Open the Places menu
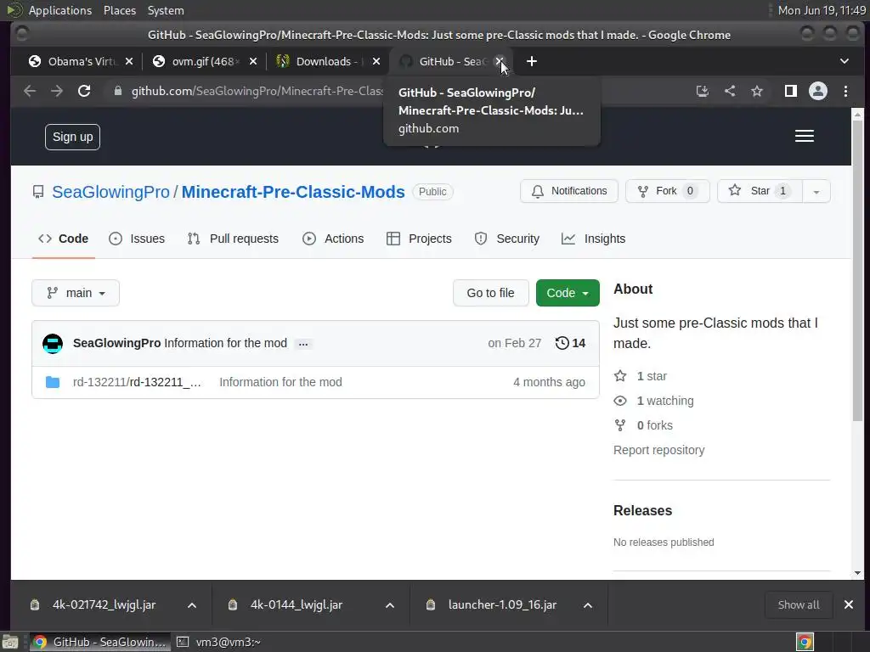This screenshot has width=870, height=652. pyautogui.click(x=120, y=10)
